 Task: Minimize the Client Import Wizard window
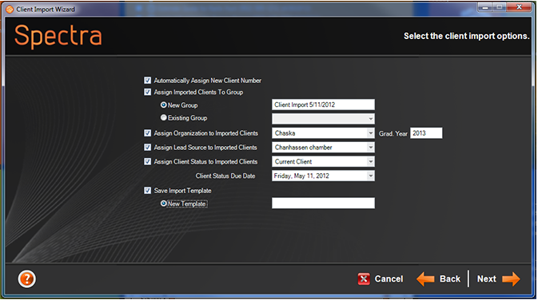pyautogui.click(x=484, y=7)
